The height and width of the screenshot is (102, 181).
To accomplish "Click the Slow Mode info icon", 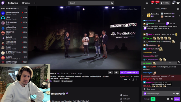I will [x=145, y=89].
